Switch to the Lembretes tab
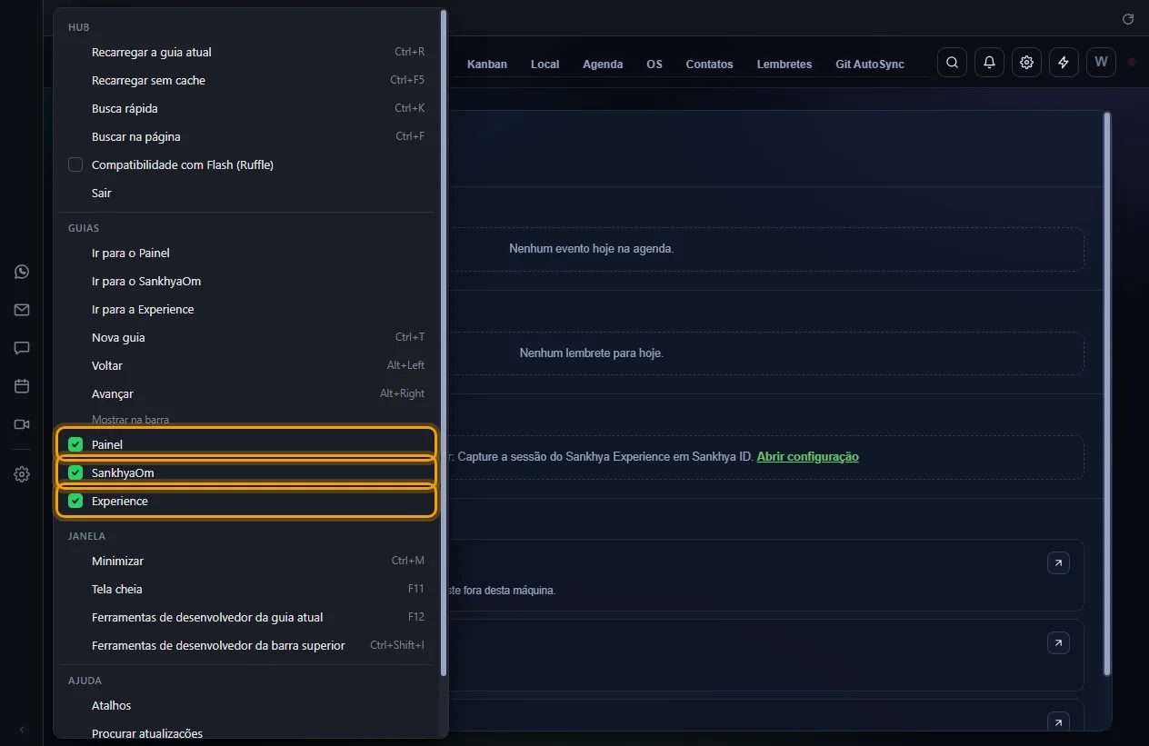 (x=784, y=64)
